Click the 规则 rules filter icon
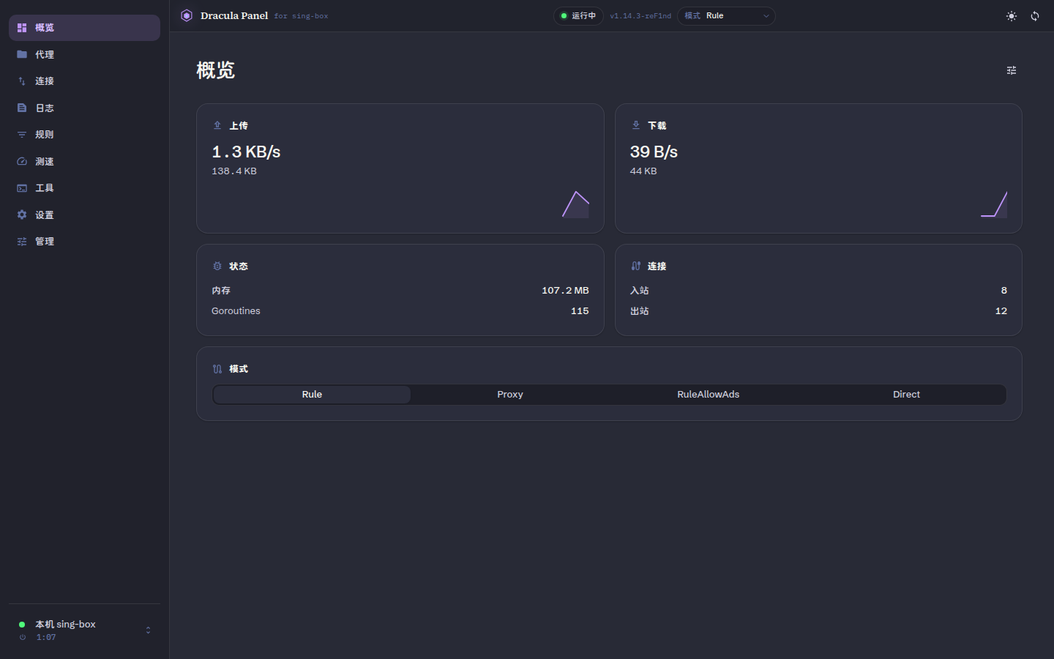1054x659 pixels. pos(22,135)
